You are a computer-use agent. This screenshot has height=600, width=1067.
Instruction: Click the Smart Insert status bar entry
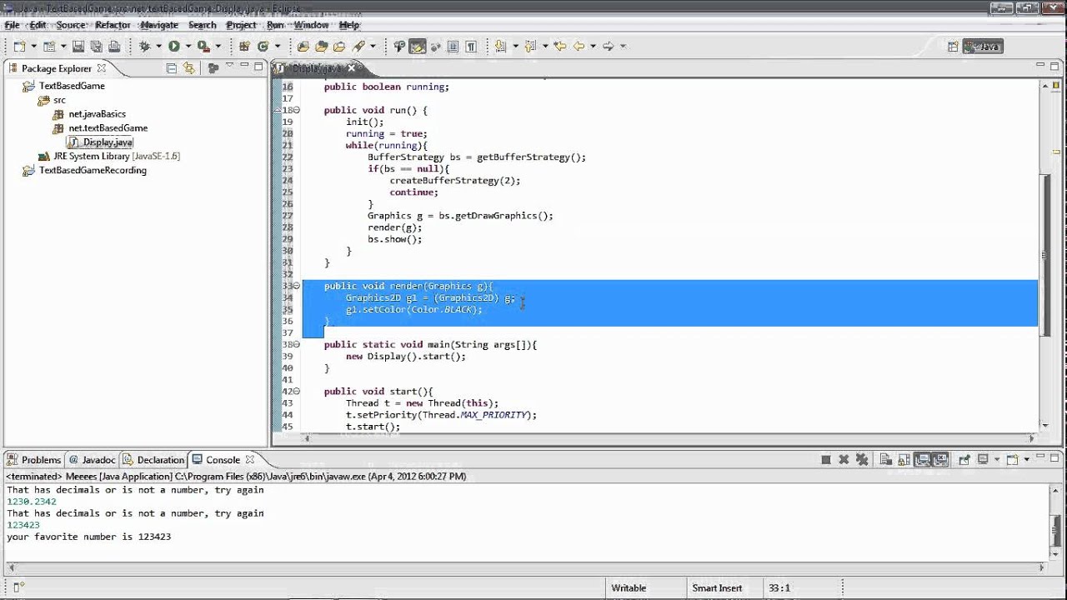[717, 587]
